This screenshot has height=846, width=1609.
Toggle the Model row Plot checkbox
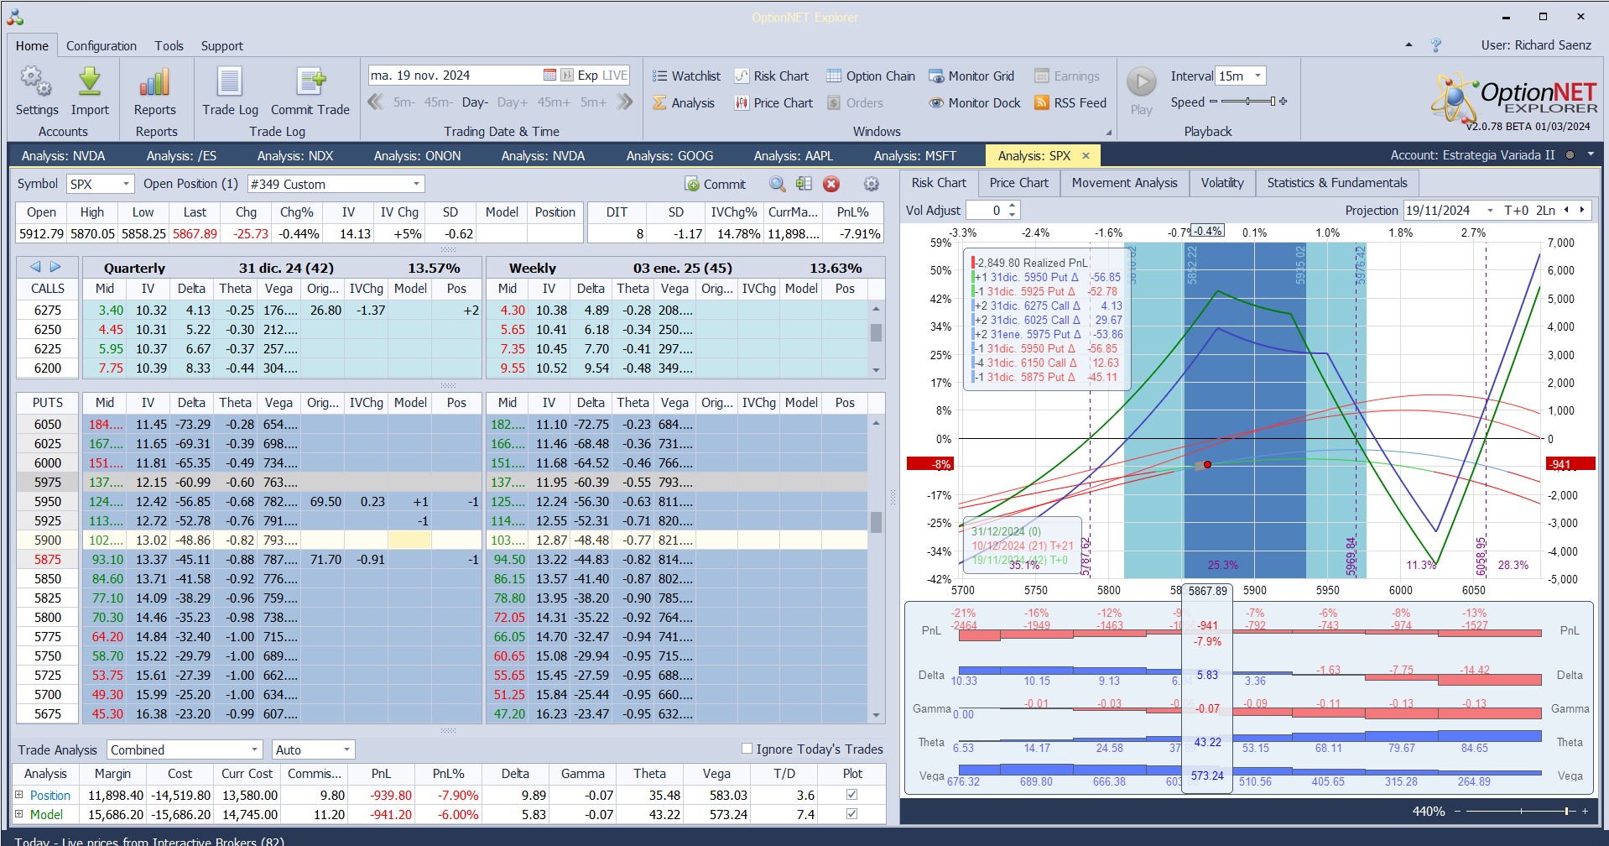852,814
